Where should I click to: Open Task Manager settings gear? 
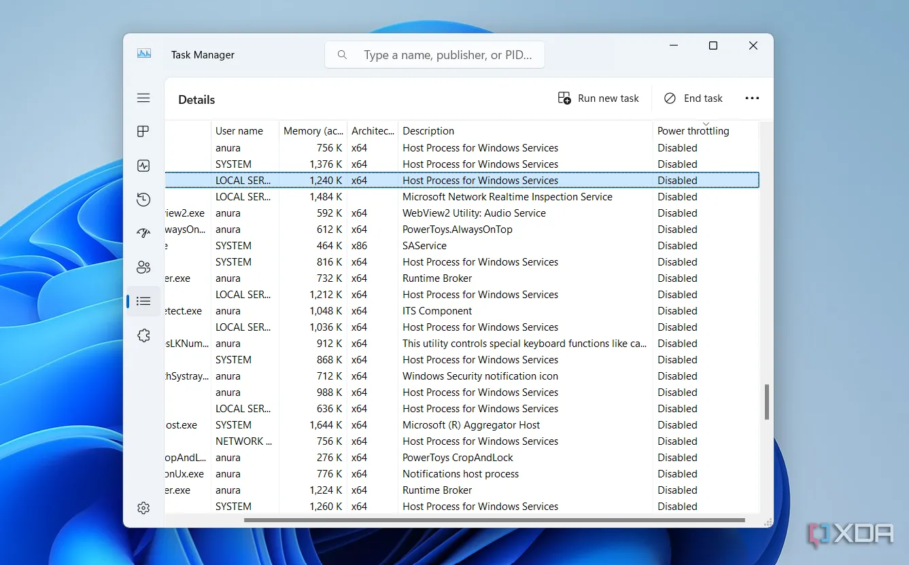pyautogui.click(x=143, y=508)
